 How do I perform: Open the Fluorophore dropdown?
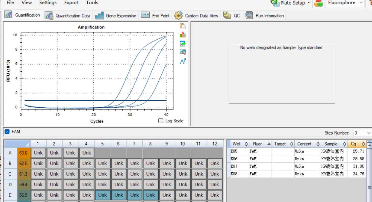(x=345, y=3)
